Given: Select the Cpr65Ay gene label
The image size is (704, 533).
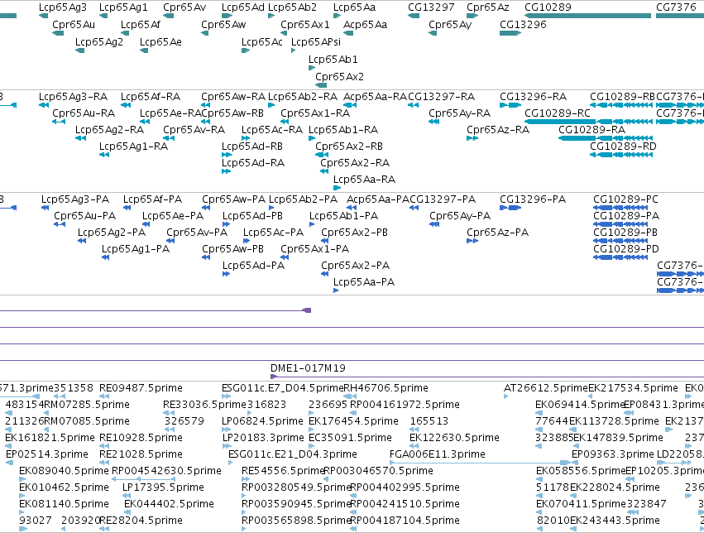Looking at the screenshot, I should 450,24.
